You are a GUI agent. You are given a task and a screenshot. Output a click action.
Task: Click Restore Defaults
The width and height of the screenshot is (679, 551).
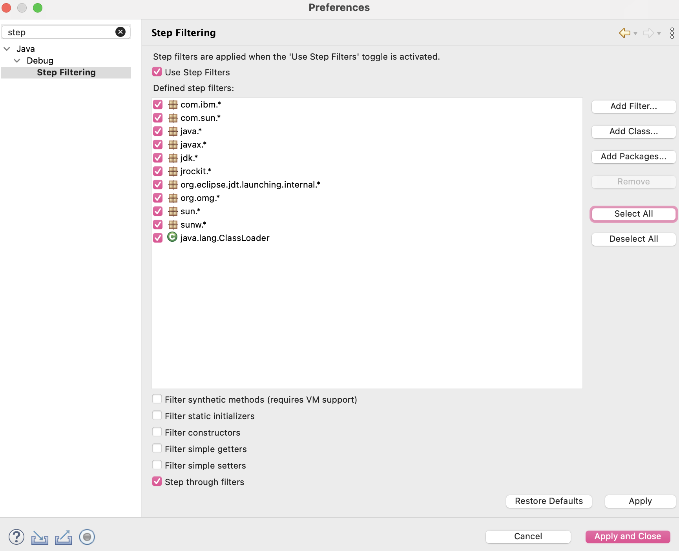pyautogui.click(x=549, y=501)
